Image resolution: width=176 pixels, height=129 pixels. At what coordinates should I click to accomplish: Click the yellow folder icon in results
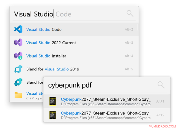coord(18,95)
